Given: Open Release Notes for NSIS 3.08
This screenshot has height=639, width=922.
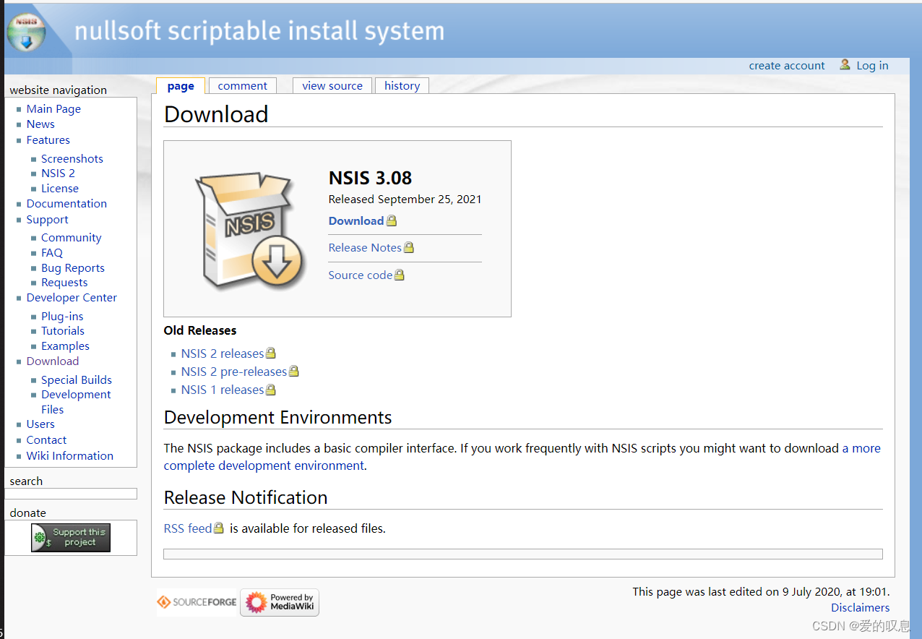Looking at the screenshot, I should click(x=365, y=247).
